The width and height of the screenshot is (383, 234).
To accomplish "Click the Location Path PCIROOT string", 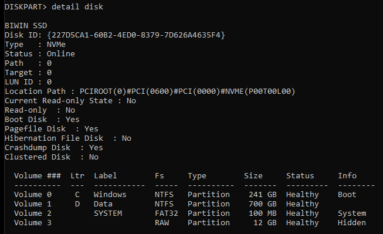I will (187, 91).
